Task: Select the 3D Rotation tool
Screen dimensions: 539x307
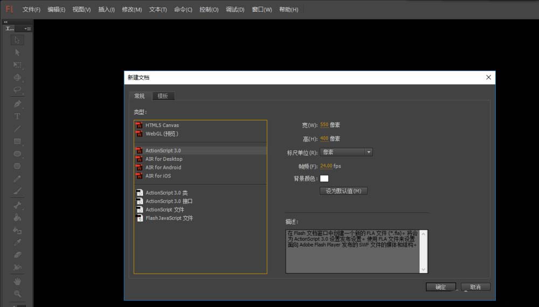Action: coord(17,77)
